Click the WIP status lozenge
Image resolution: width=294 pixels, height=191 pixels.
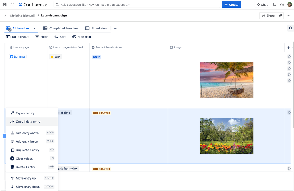[55, 57]
